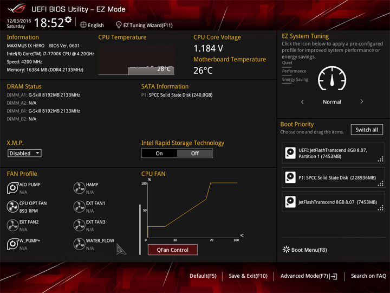Click the CPU Temperature graph
390x293 pixels.
coord(136,60)
